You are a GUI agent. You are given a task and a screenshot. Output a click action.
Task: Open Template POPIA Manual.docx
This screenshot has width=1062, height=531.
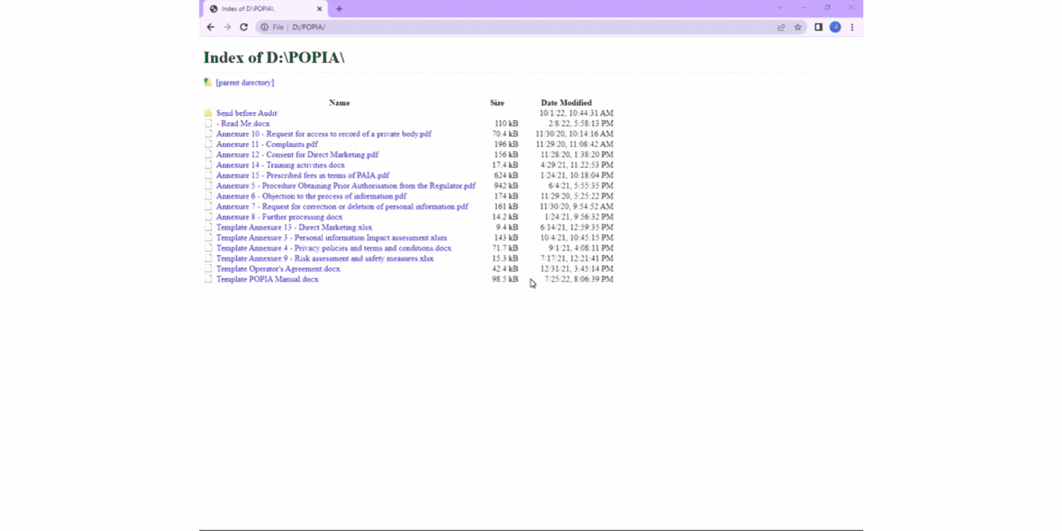click(267, 279)
